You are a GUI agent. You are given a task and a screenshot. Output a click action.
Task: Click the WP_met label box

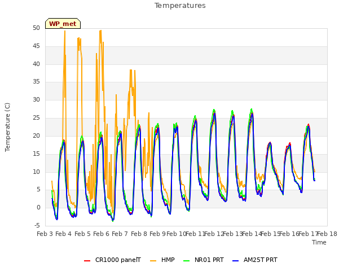click(x=63, y=24)
